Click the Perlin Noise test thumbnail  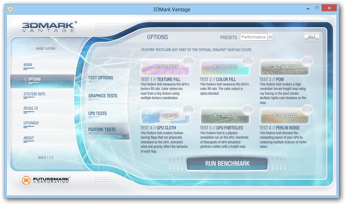pyautogui.click(x=284, y=116)
